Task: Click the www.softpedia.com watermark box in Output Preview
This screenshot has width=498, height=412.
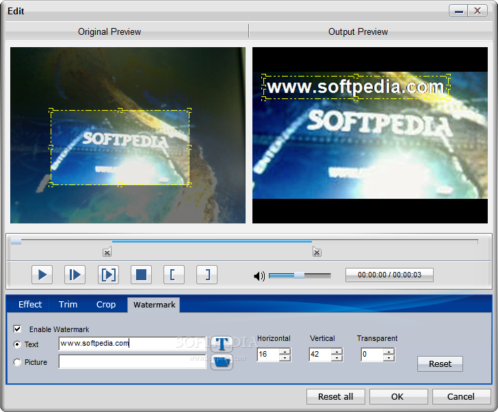Action: pos(356,87)
